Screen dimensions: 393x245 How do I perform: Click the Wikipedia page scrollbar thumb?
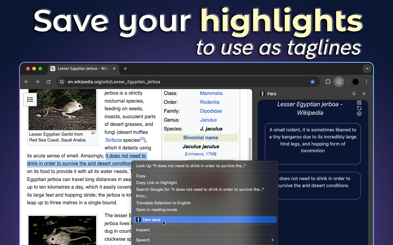[x=250, y=149]
